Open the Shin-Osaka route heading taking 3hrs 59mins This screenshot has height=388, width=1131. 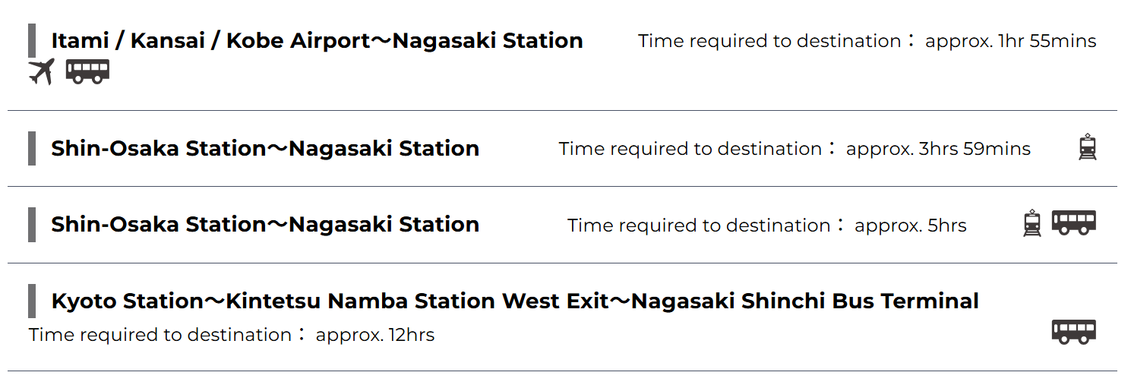(265, 148)
